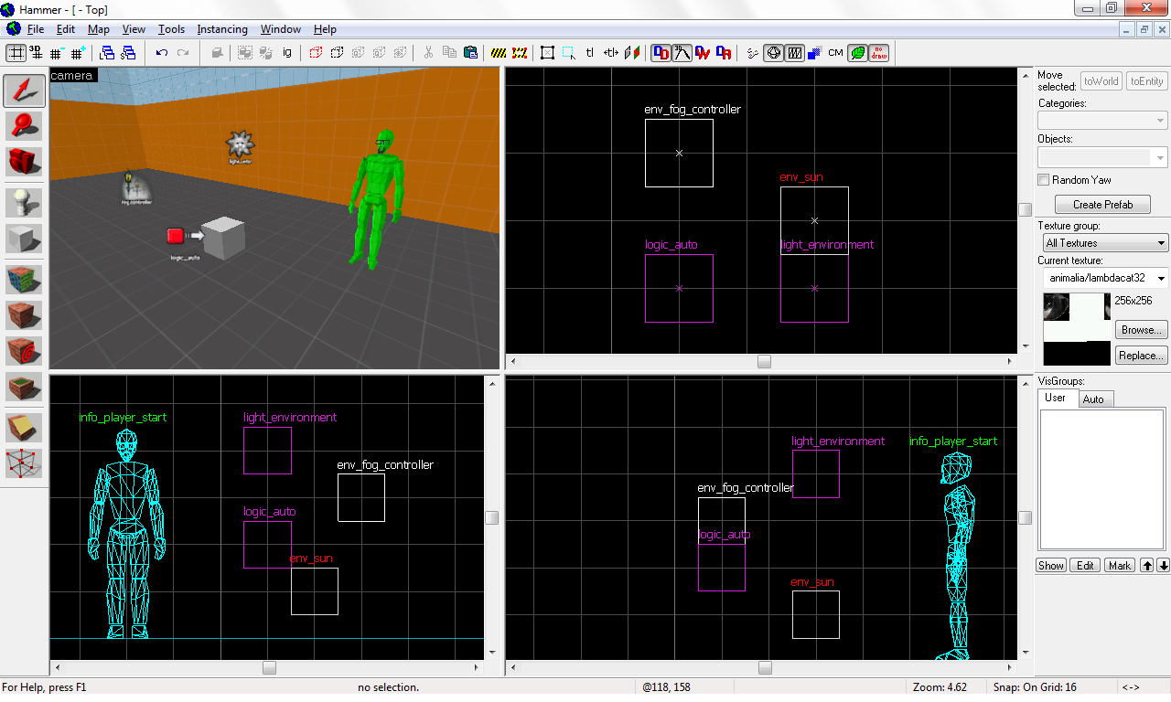Image resolution: width=1171 pixels, height=702 pixels.
Task: Open the File menu
Action: point(36,29)
